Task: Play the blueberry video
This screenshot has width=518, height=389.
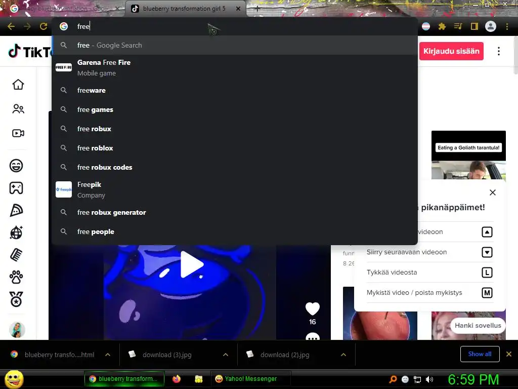Action: click(x=191, y=264)
